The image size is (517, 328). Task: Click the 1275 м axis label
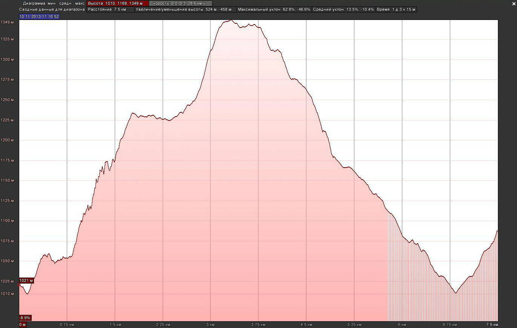[x=7, y=80]
